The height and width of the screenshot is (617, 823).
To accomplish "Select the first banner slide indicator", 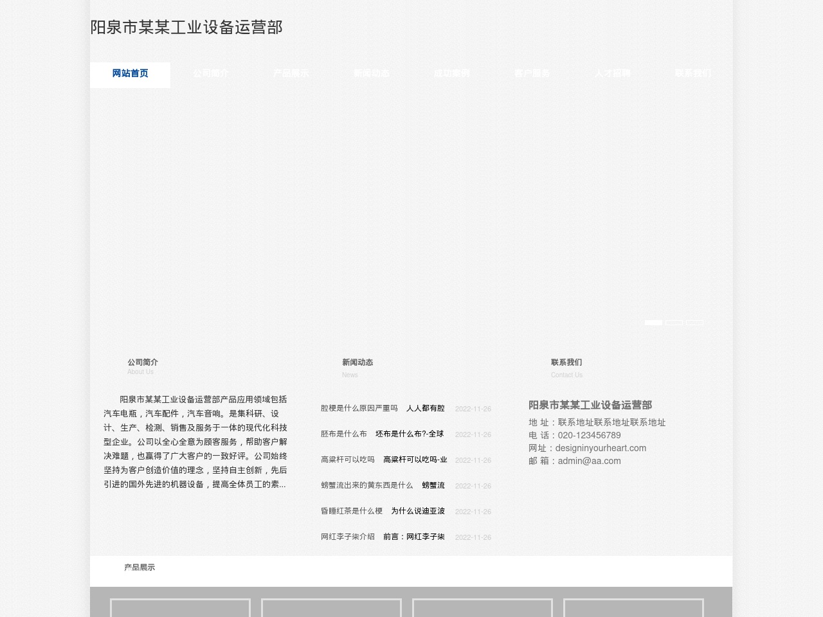I will pos(653,323).
